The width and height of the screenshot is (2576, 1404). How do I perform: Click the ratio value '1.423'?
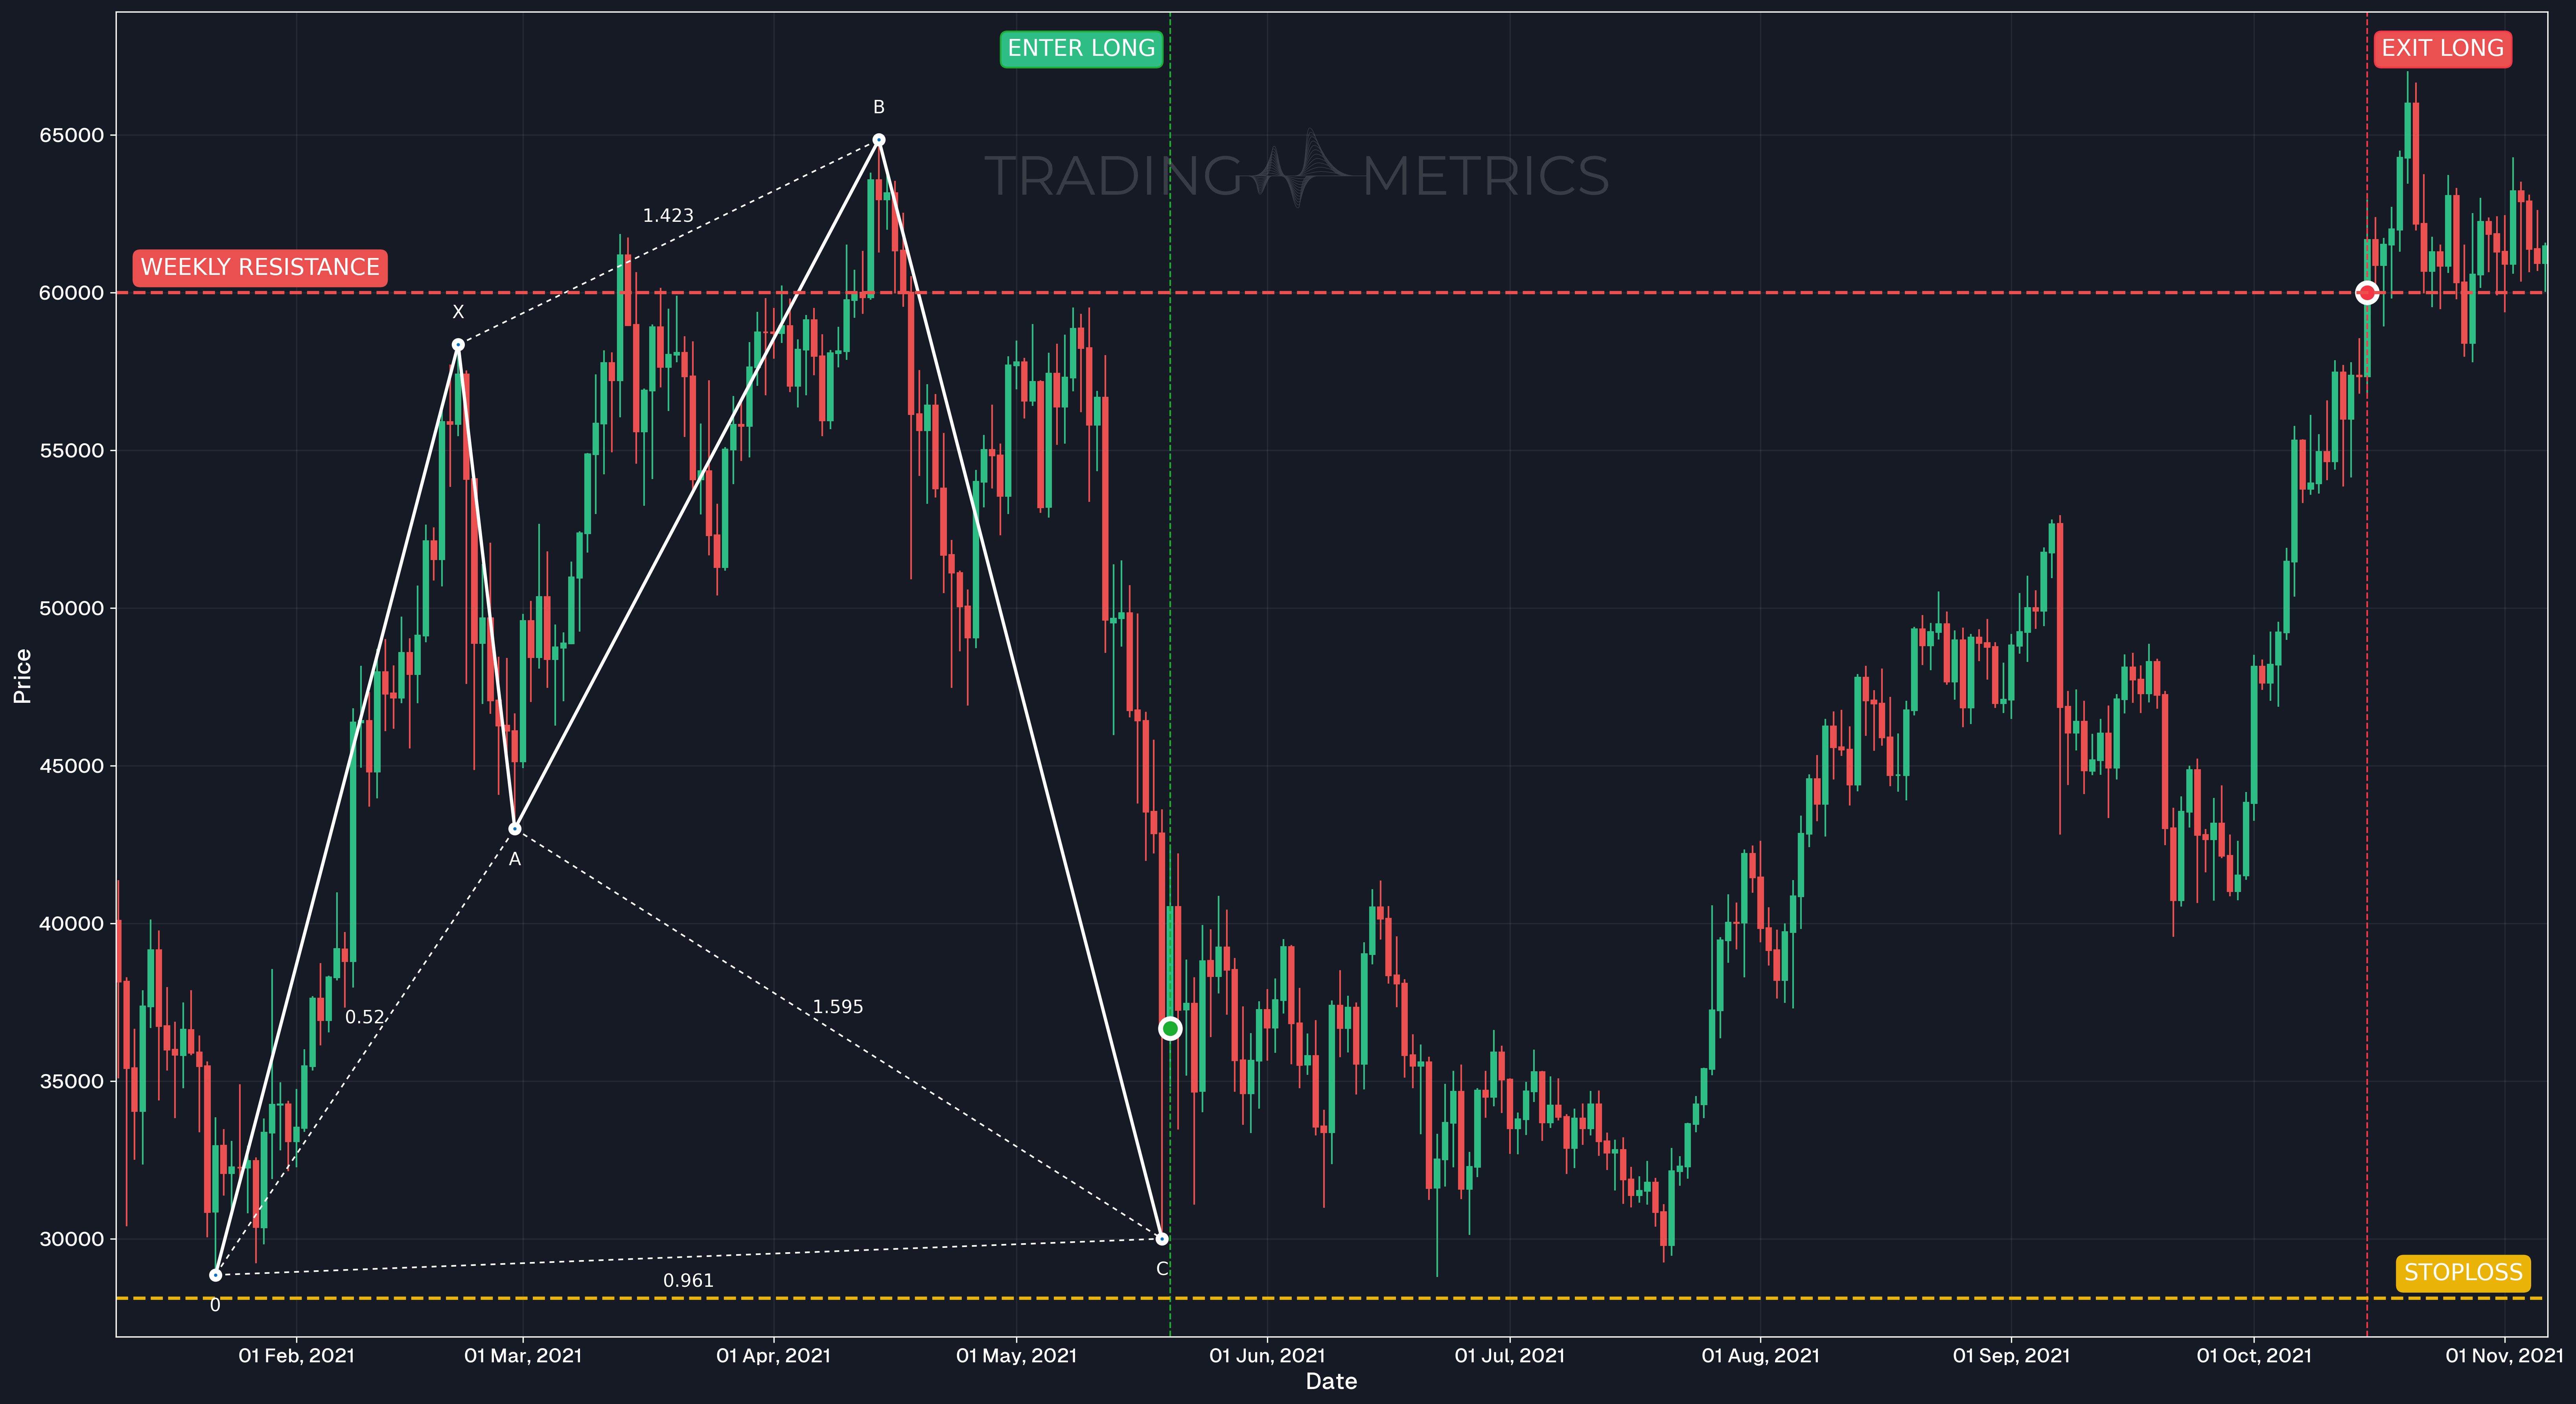[668, 216]
